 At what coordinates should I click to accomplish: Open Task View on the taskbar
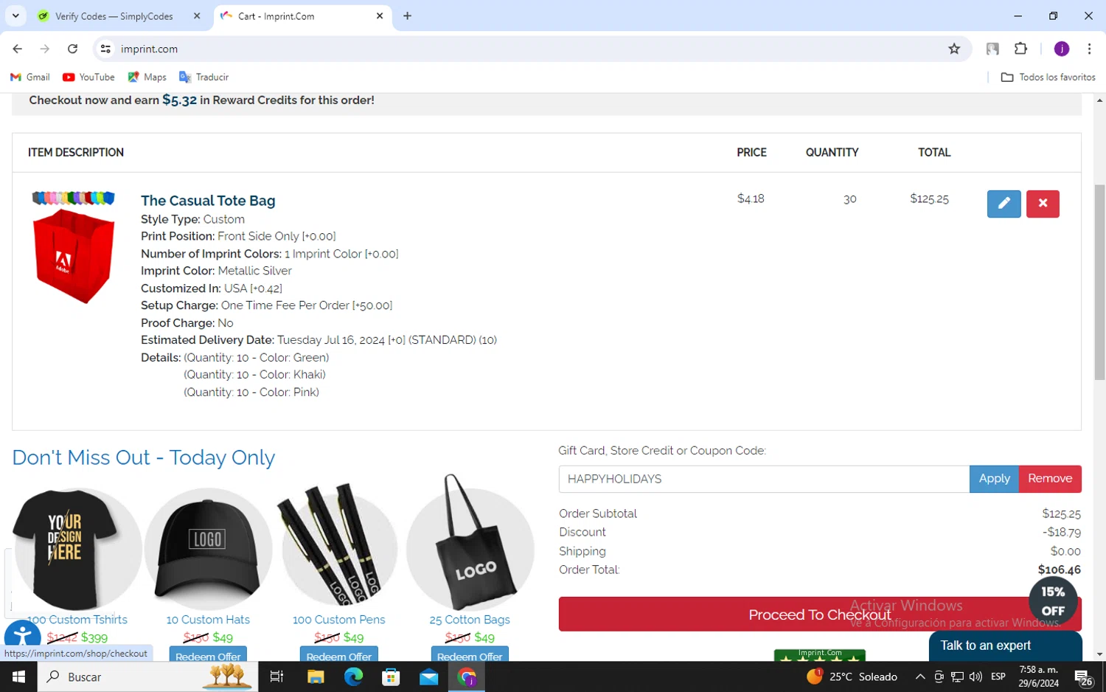click(x=276, y=677)
